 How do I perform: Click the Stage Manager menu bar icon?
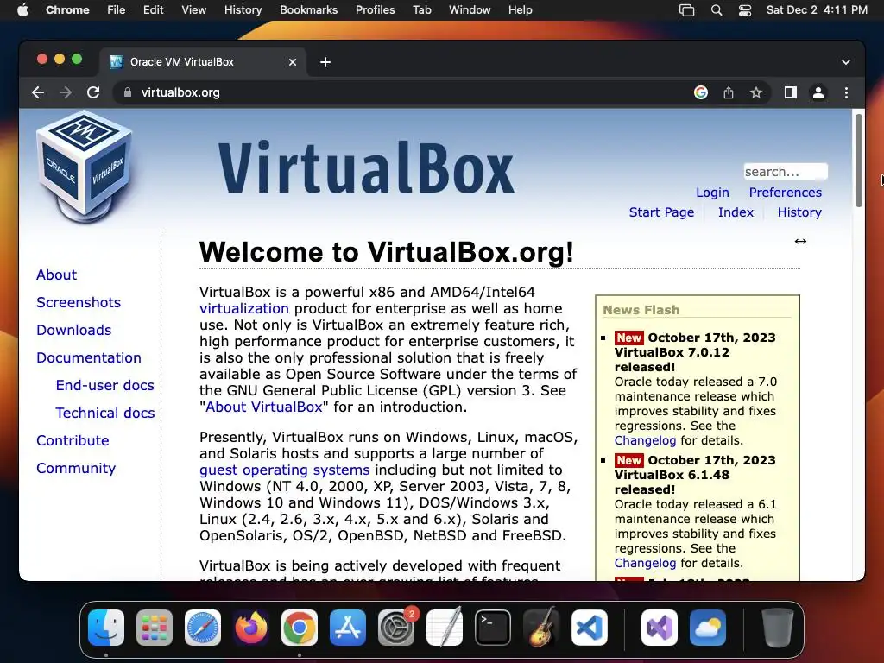click(x=686, y=10)
